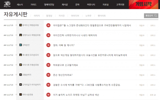Screen dimensions: 160x100
Task: Open post '야이건진짜 너무한거아니냐 니네다 해먹어라'
Action: click(75, 35)
